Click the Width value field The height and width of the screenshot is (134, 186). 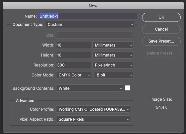click(73, 45)
